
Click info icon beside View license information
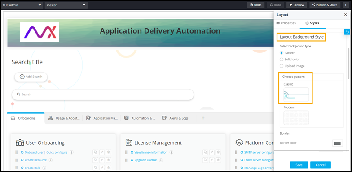pos(172,152)
